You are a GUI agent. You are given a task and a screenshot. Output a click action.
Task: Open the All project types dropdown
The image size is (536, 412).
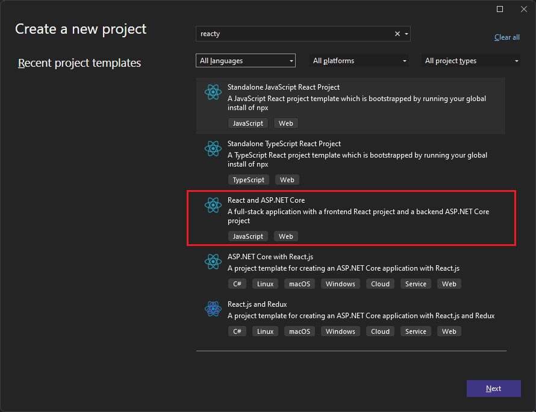(x=471, y=60)
